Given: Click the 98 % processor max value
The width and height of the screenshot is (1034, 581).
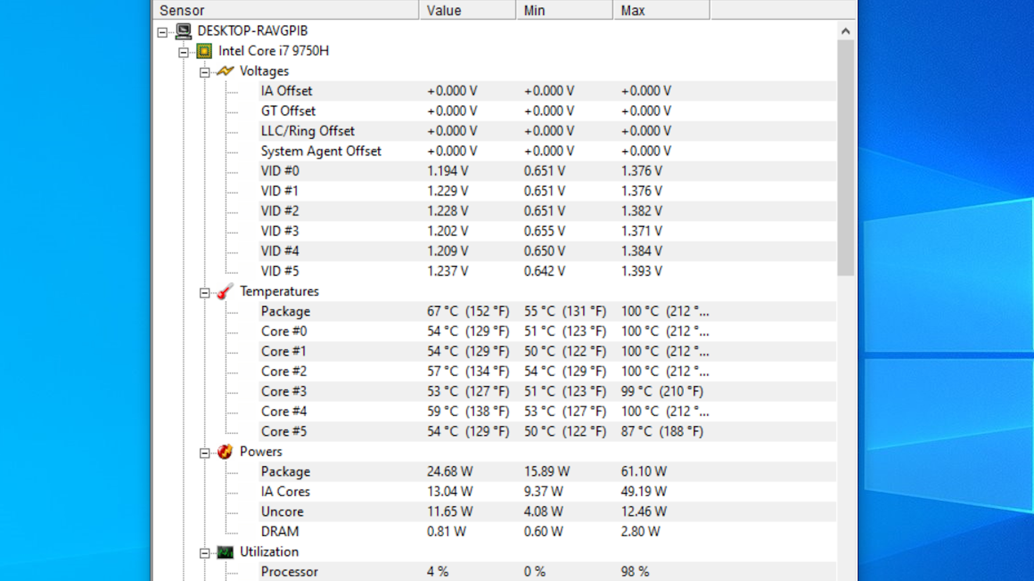Looking at the screenshot, I should [635, 572].
